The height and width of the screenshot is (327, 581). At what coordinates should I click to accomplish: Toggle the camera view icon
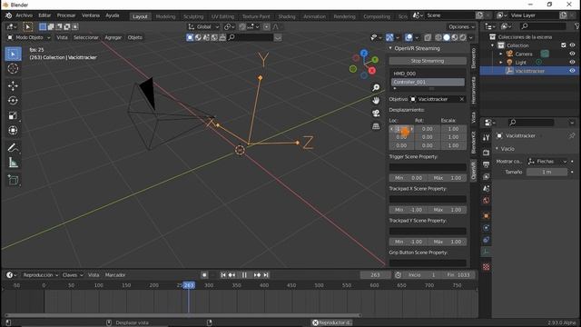[x=376, y=114]
